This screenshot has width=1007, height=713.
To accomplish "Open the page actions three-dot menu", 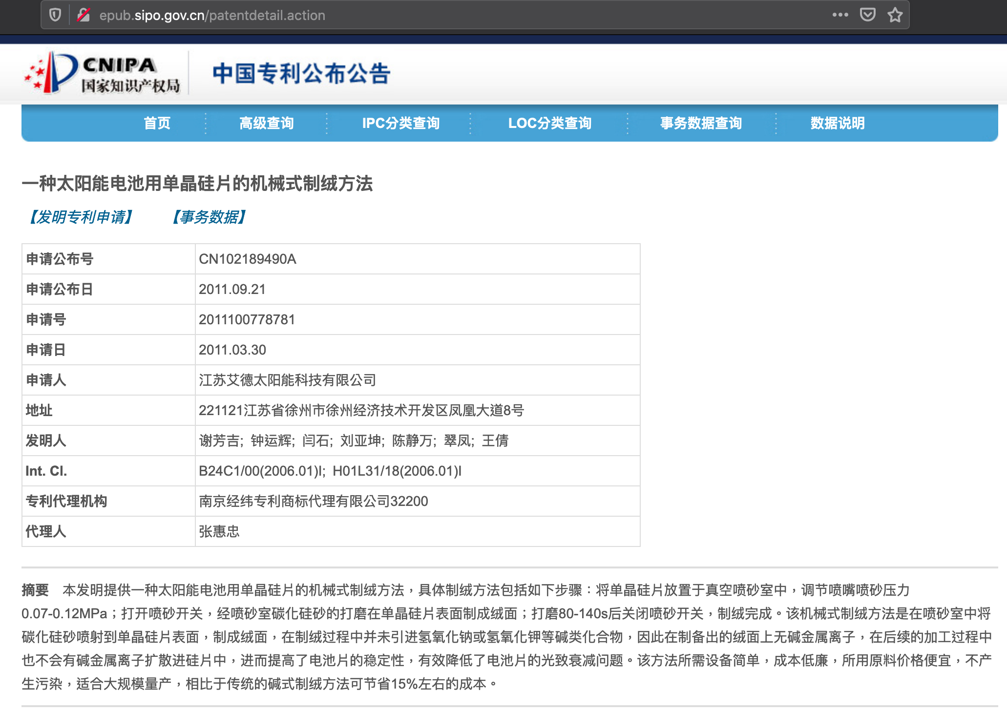I will click(x=840, y=15).
